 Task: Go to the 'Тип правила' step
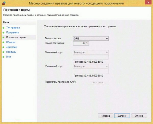[13, 28]
